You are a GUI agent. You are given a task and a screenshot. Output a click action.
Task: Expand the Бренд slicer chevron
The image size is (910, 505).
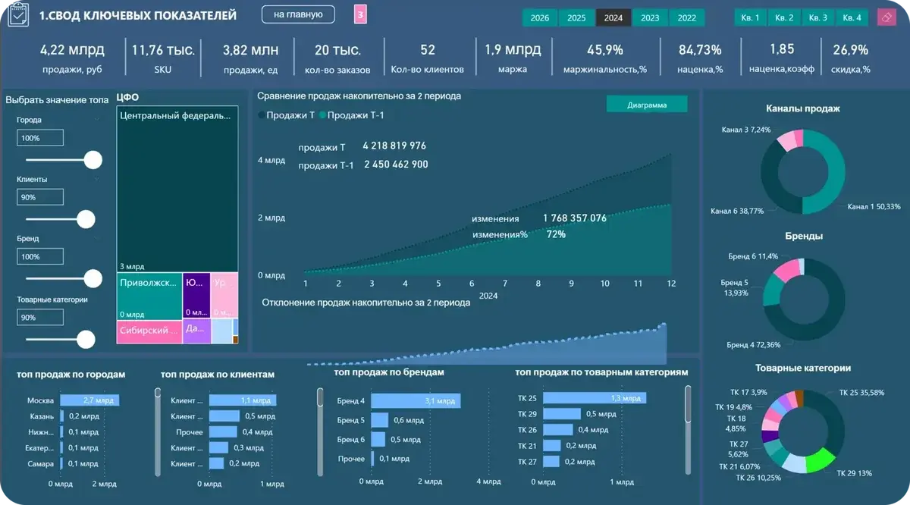point(97,239)
